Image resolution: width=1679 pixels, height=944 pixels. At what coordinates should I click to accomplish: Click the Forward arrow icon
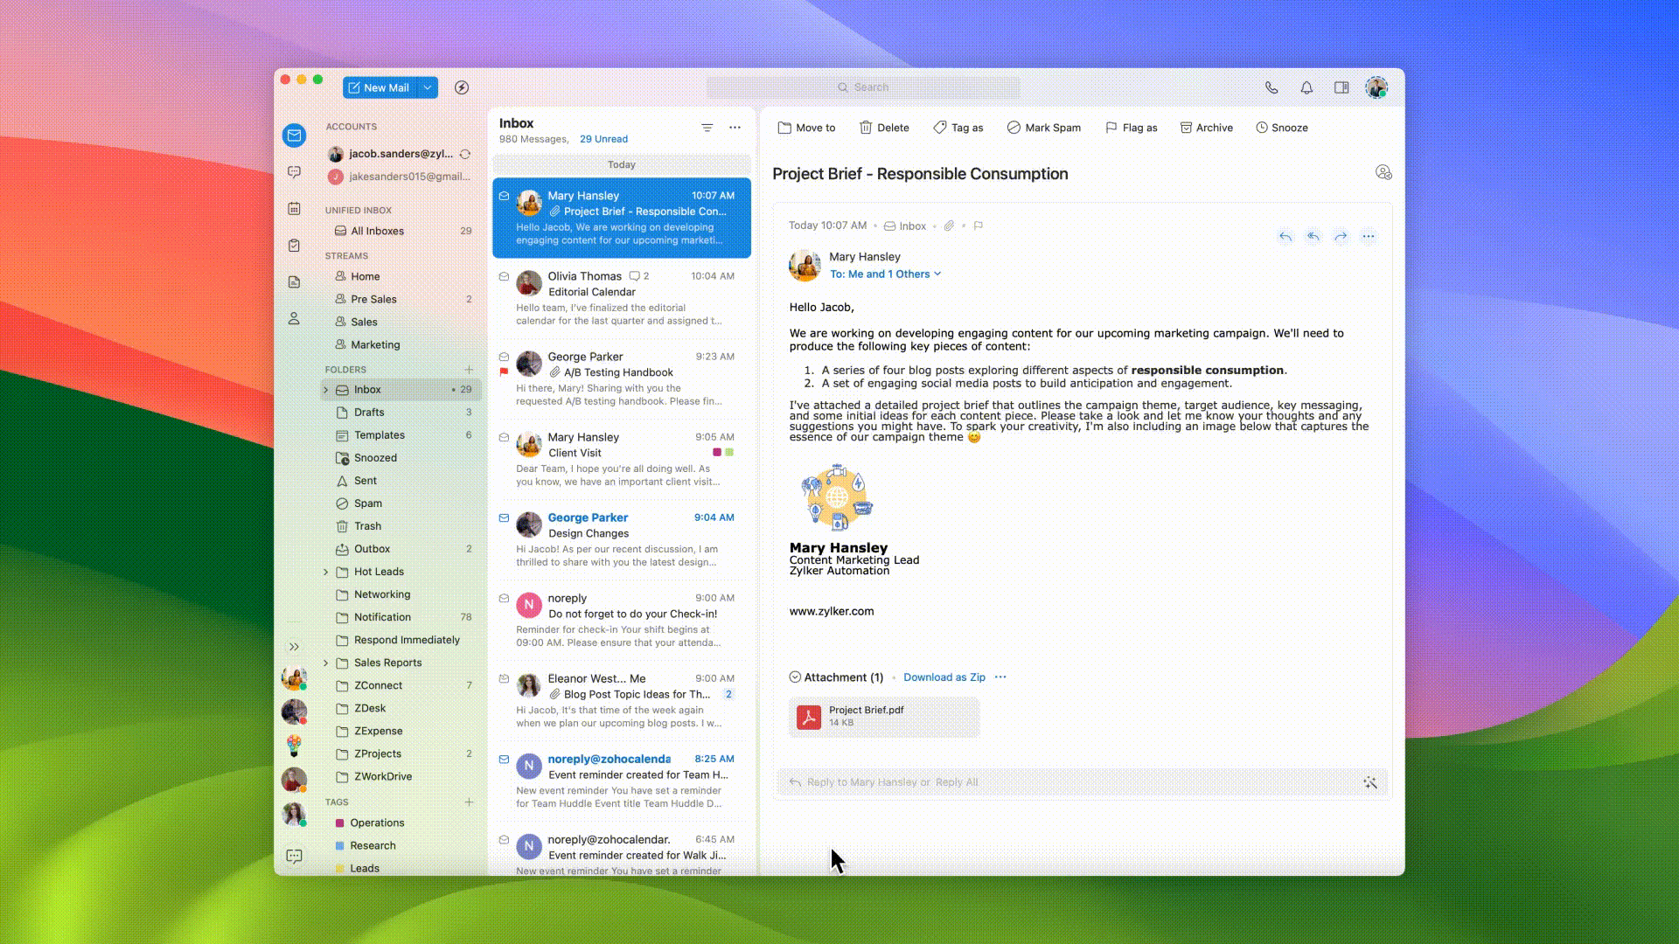click(1341, 236)
